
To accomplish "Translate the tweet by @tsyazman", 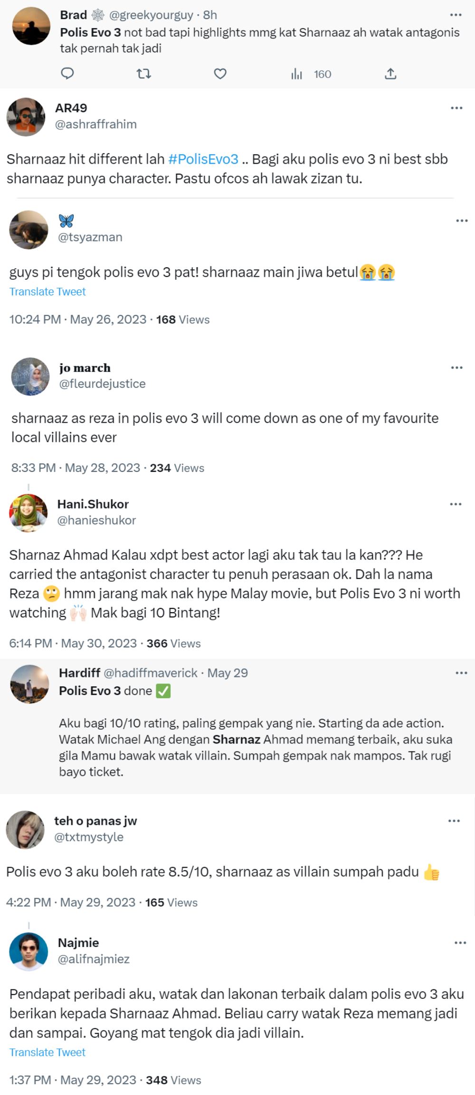I will tap(47, 292).
